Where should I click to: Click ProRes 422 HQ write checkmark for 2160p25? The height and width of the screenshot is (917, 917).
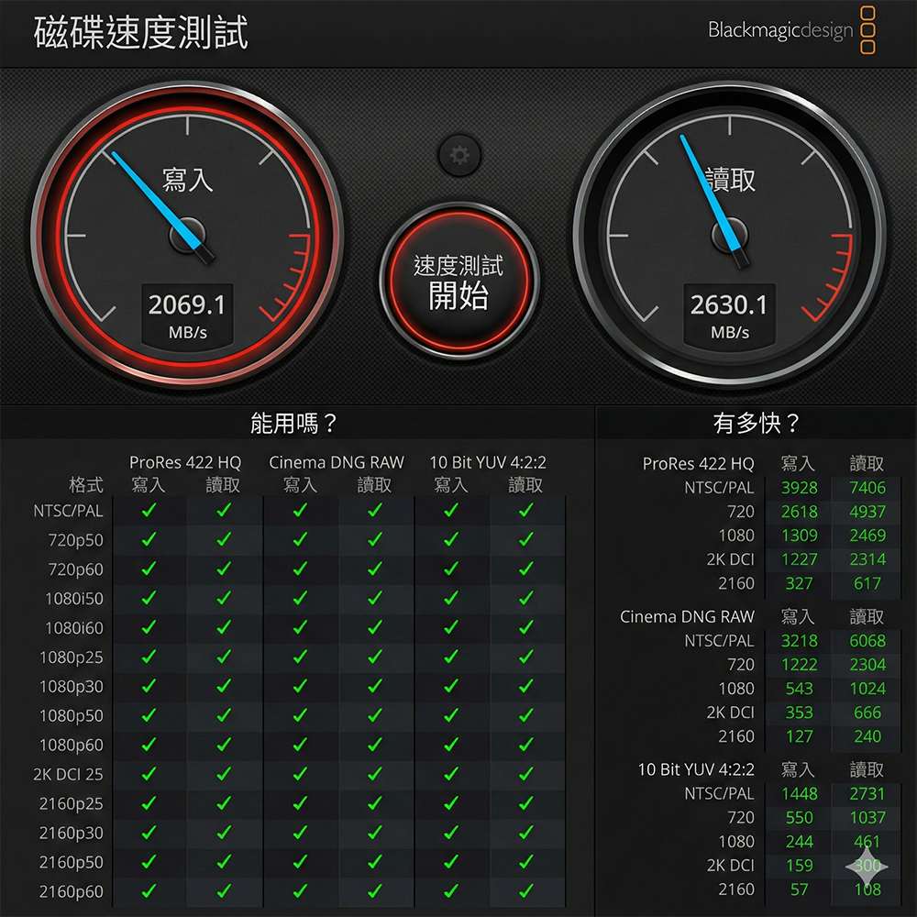pyautogui.click(x=149, y=803)
